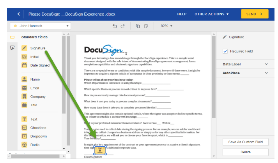Select the Name field icon
The height and width of the screenshot is (163, 278).
pos(25,79)
